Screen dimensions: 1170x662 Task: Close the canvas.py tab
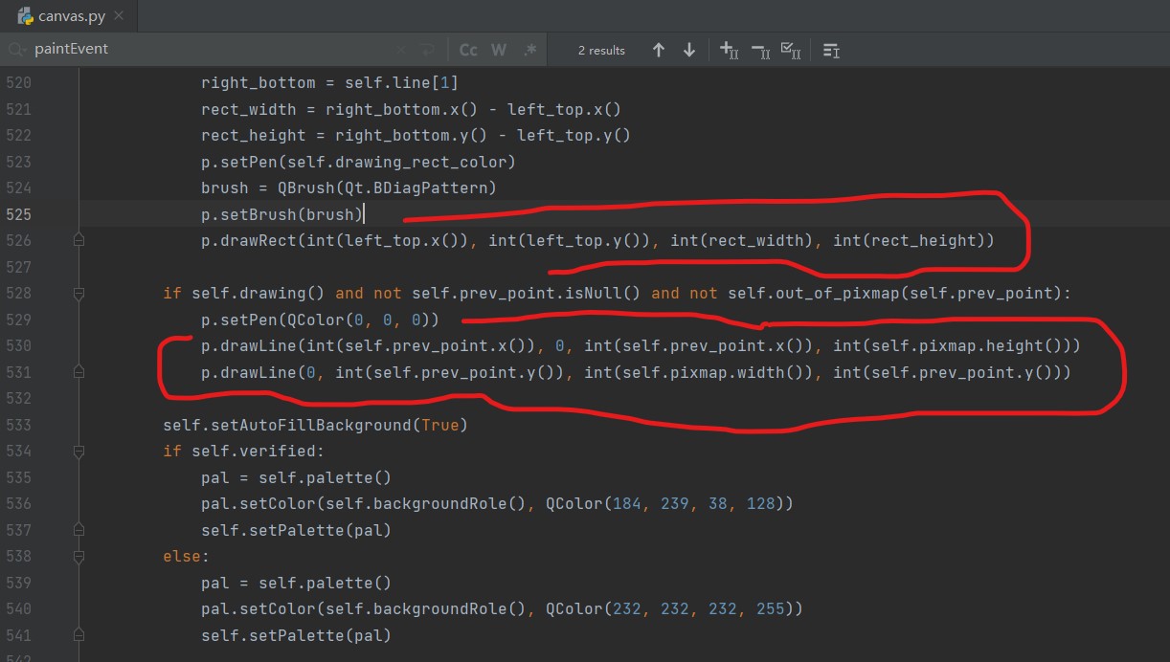[118, 16]
